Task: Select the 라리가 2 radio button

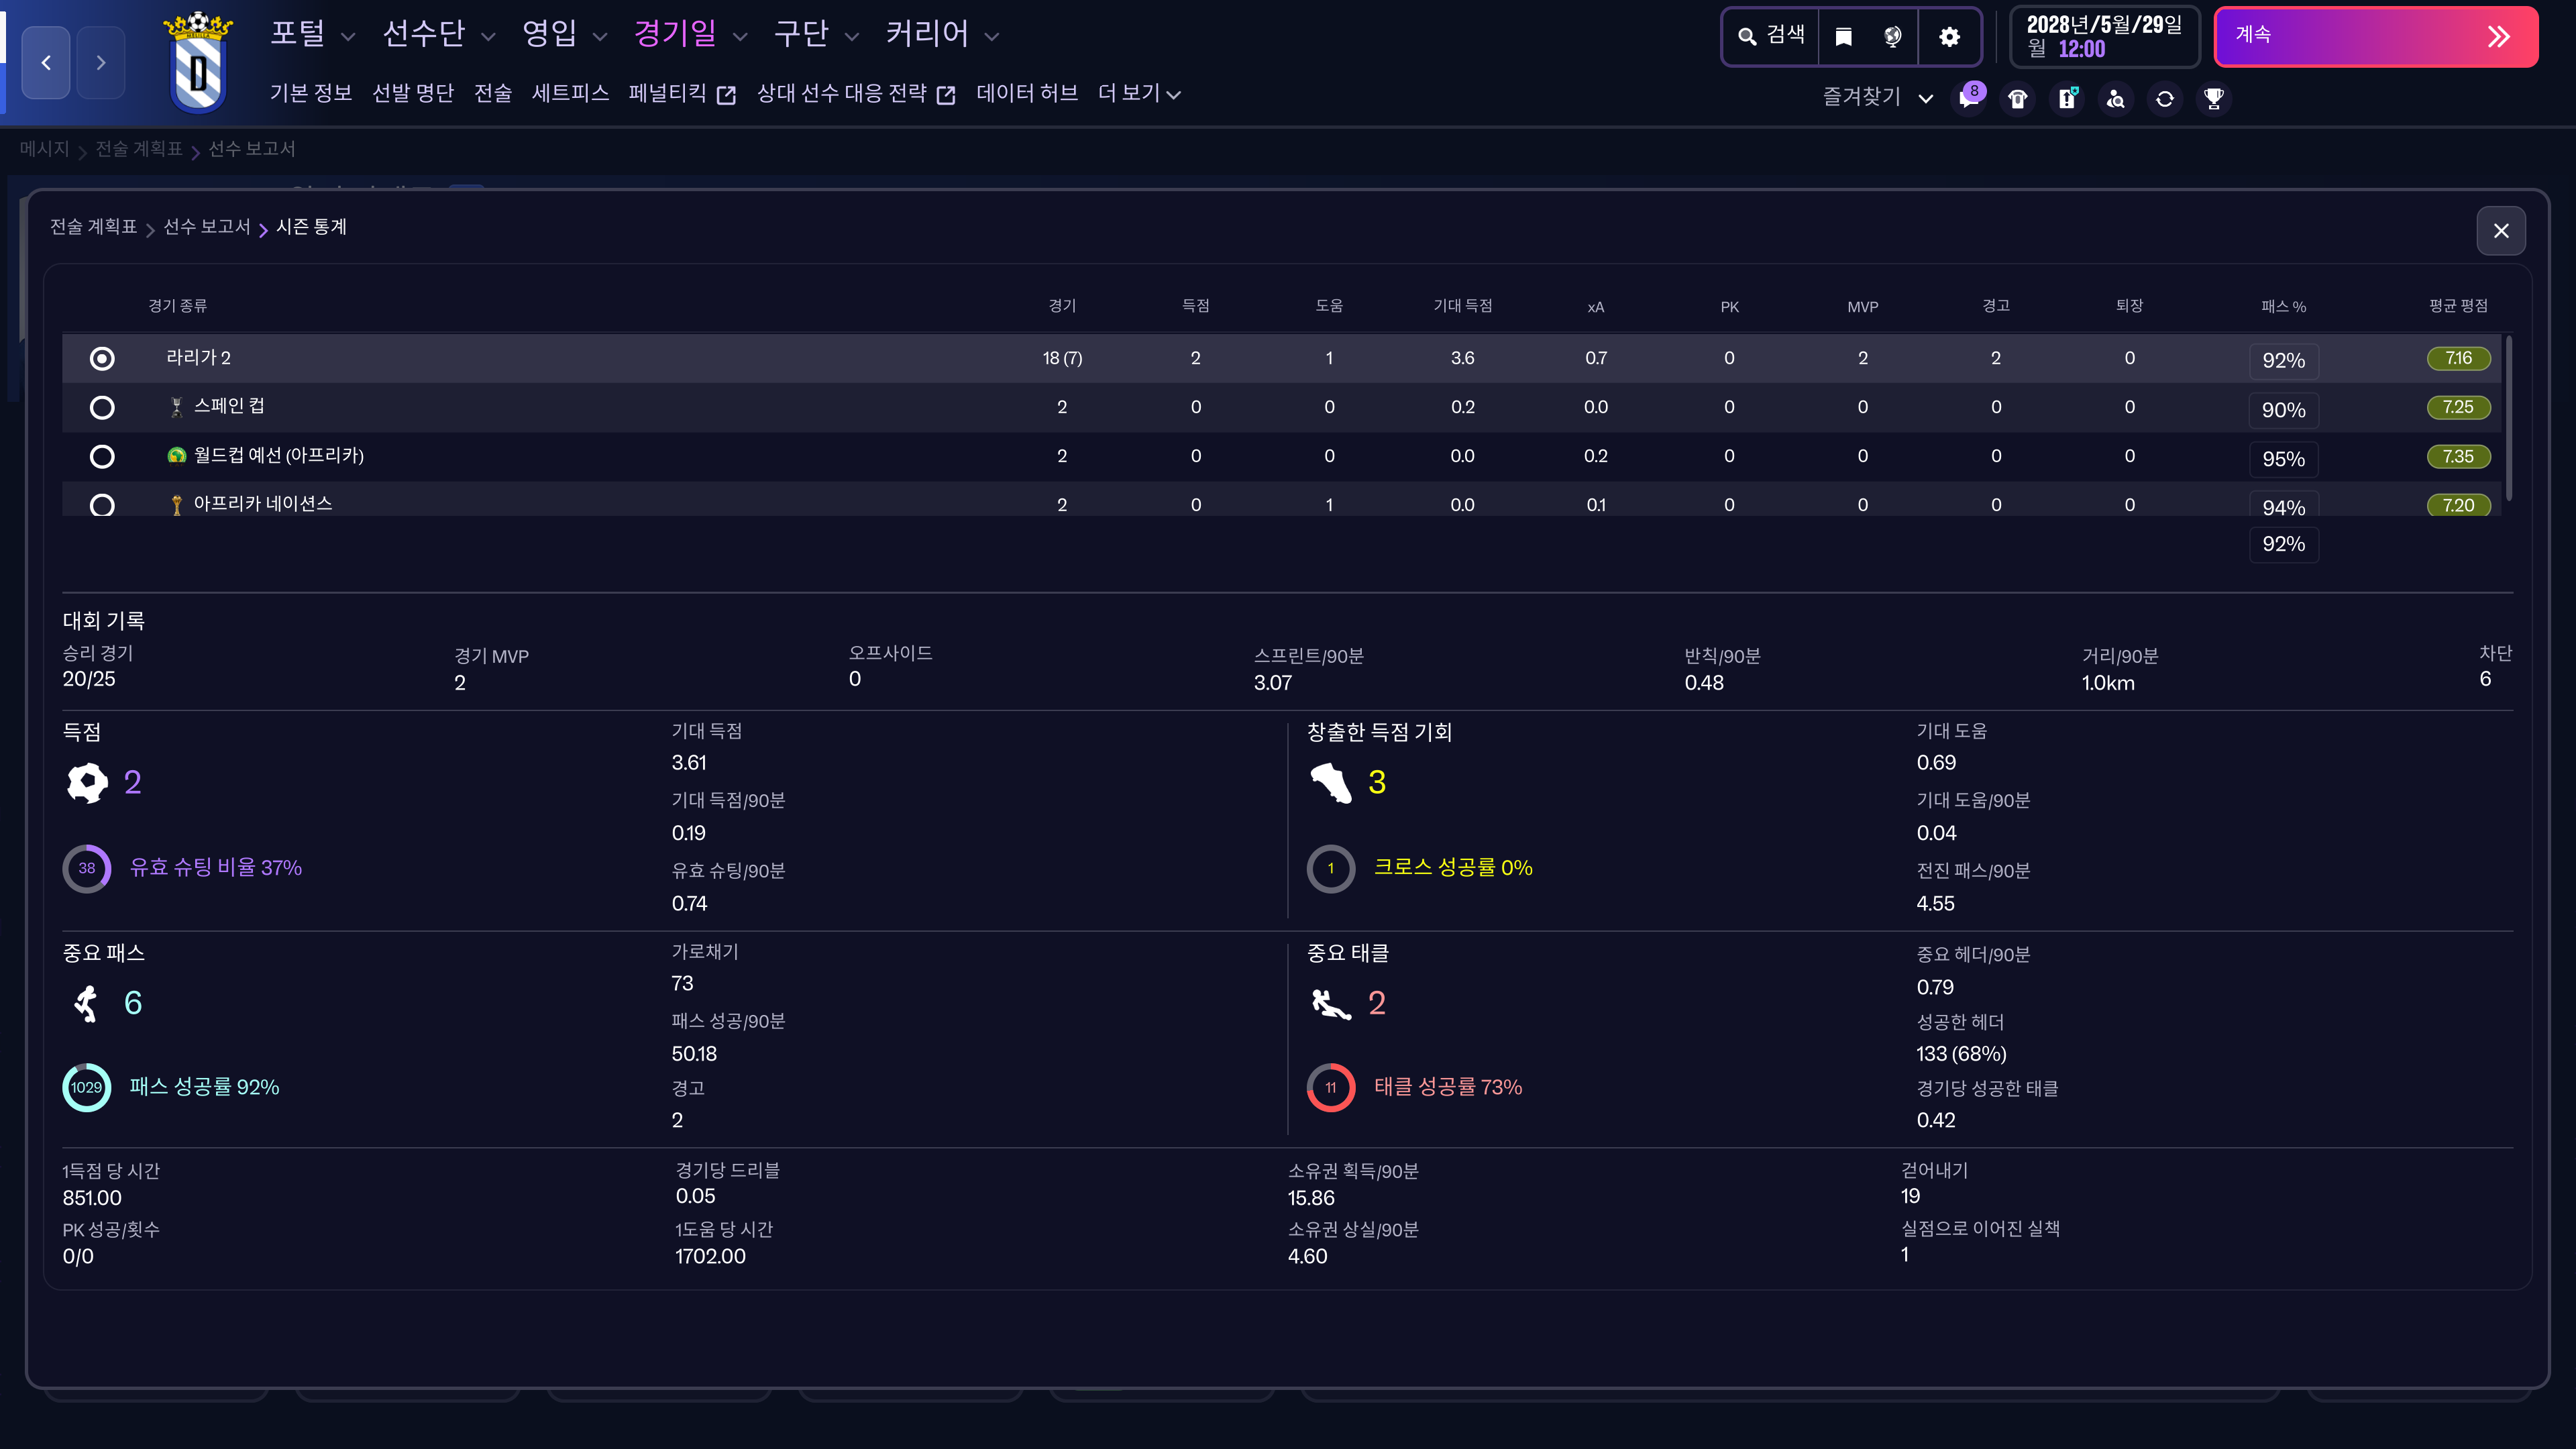Action: pyautogui.click(x=102, y=358)
